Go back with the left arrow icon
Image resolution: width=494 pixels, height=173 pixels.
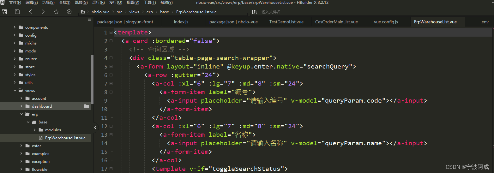click(x=30, y=12)
